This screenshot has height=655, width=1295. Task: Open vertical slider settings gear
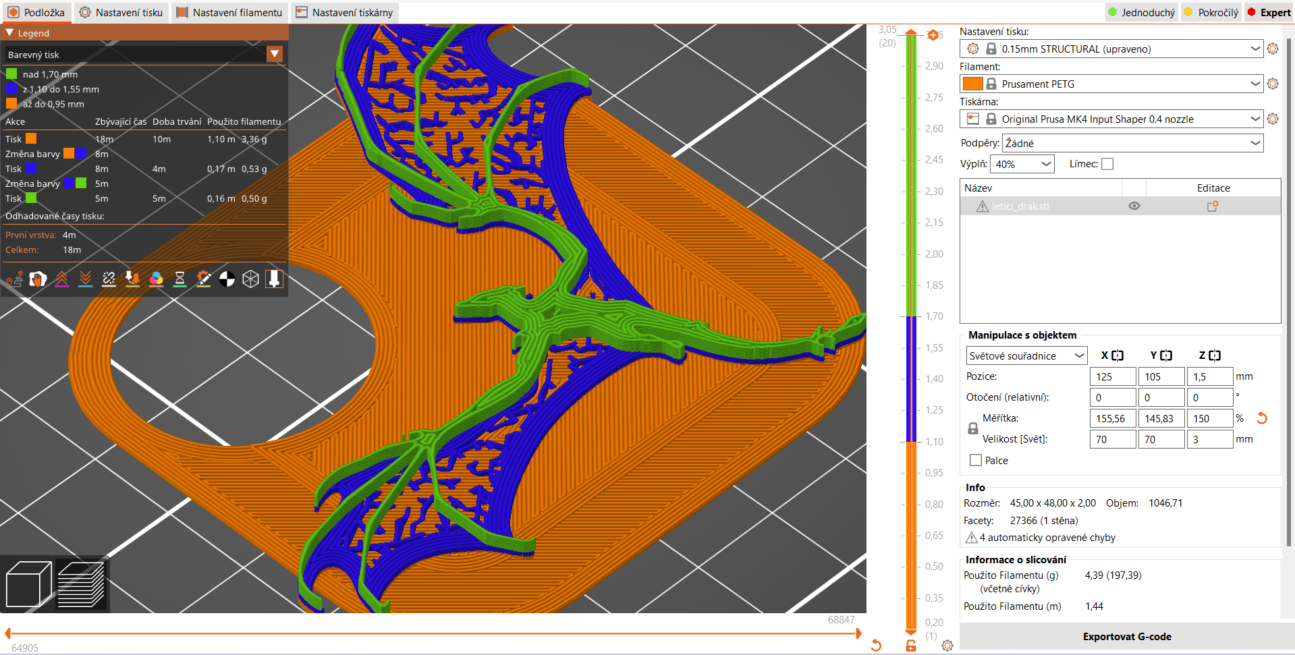947,646
